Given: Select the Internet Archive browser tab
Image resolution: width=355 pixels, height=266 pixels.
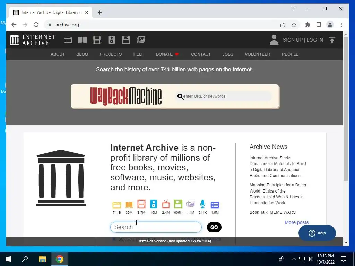Looking at the screenshot, I should pyautogui.click(x=50, y=12).
